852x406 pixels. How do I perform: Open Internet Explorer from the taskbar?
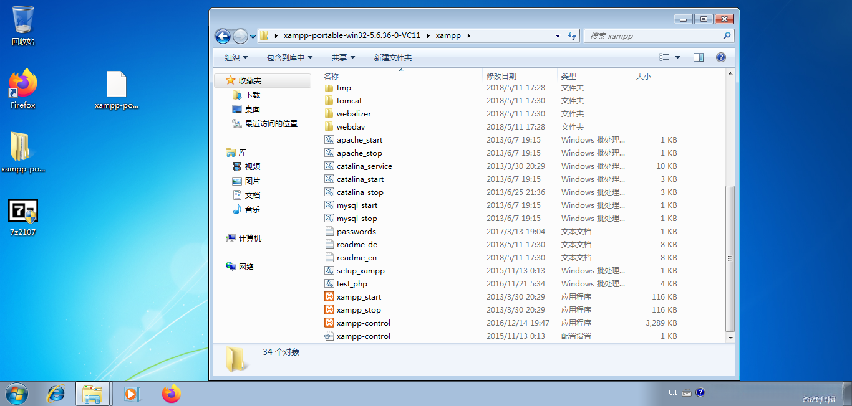coord(57,394)
